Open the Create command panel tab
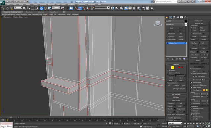Viewport: 211px width, 128px height. coord(167,17)
